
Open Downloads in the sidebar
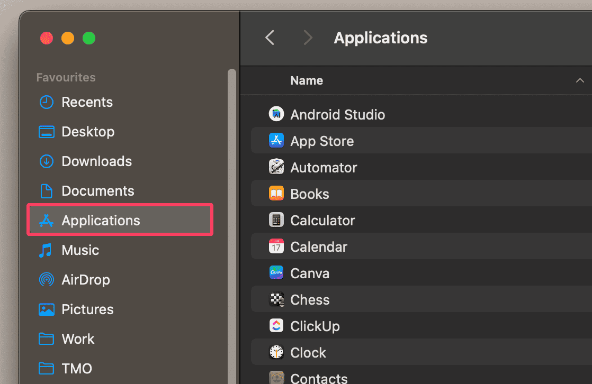(x=96, y=161)
